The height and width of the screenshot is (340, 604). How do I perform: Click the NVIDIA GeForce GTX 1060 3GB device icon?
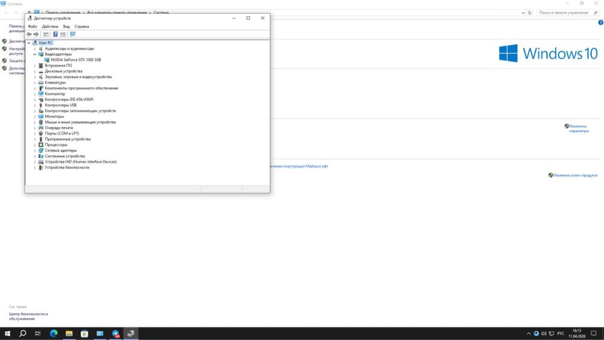coord(47,60)
